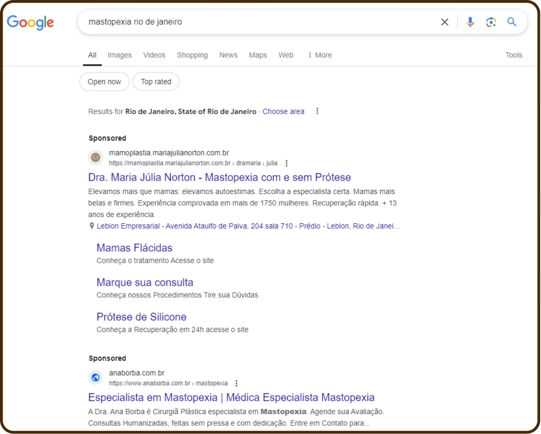Toggle the Top rated filter chip

[156, 82]
